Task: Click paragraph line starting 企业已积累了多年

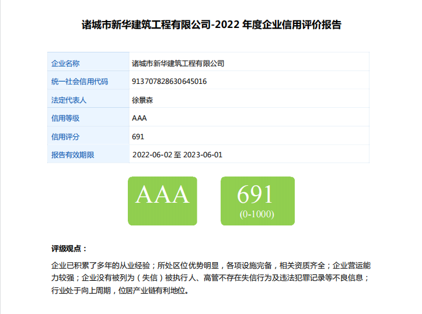Action: pos(211,266)
